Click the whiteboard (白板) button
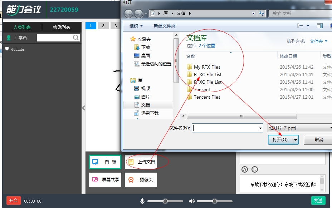Viewport: 332px width, 208px height. click(x=105, y=162)
